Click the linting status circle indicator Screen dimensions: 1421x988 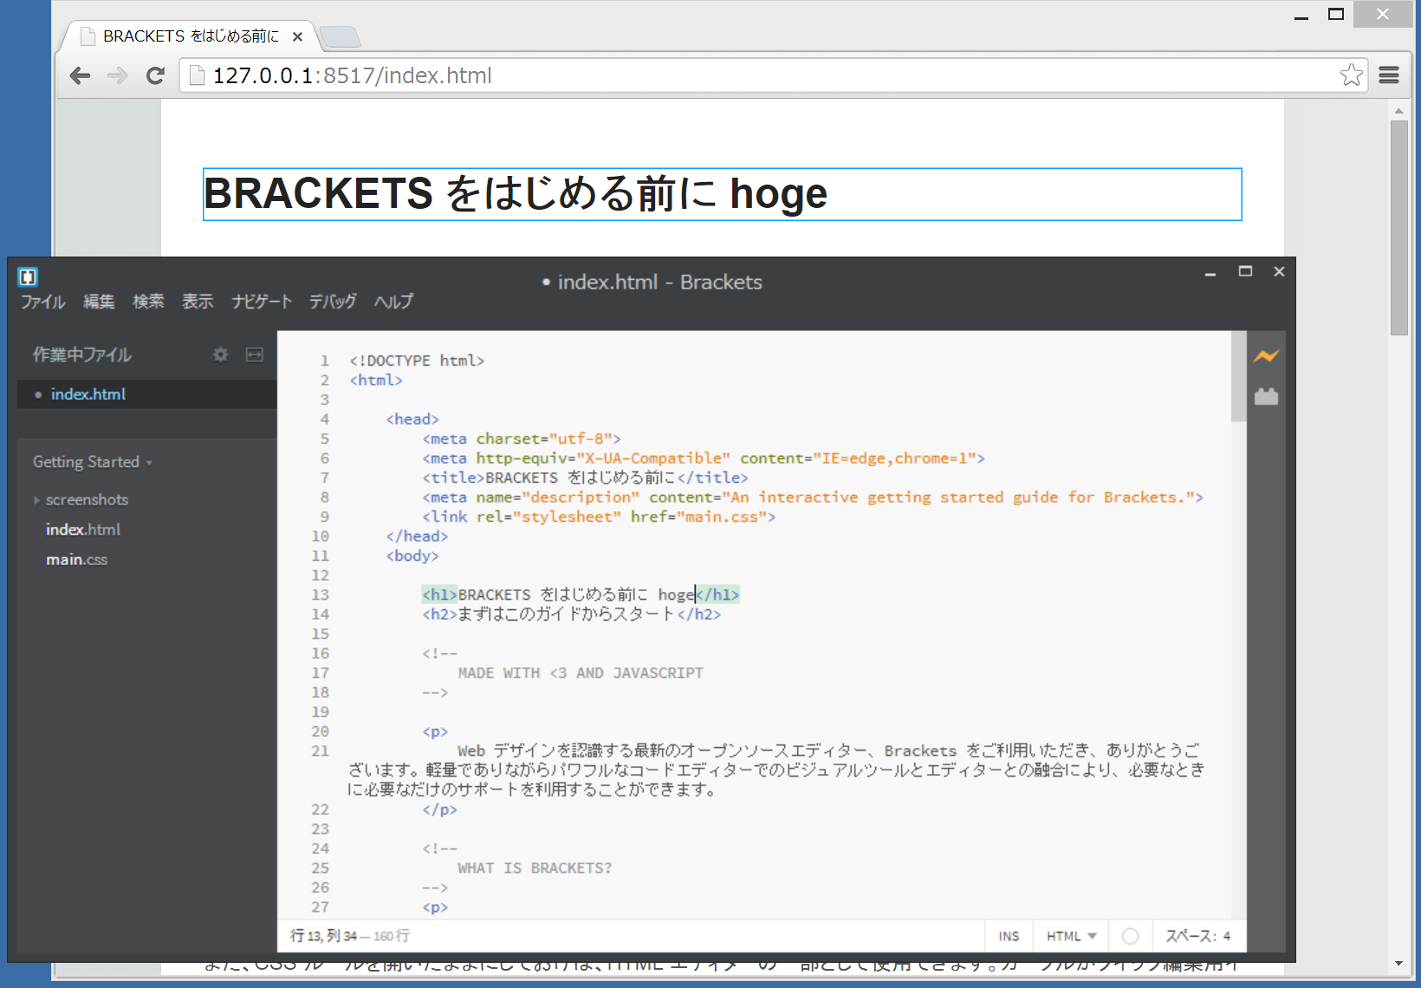pos(1130,936)
